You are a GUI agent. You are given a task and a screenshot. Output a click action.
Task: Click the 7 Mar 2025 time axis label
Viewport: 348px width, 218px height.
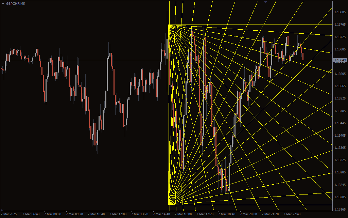coord(9,214)
